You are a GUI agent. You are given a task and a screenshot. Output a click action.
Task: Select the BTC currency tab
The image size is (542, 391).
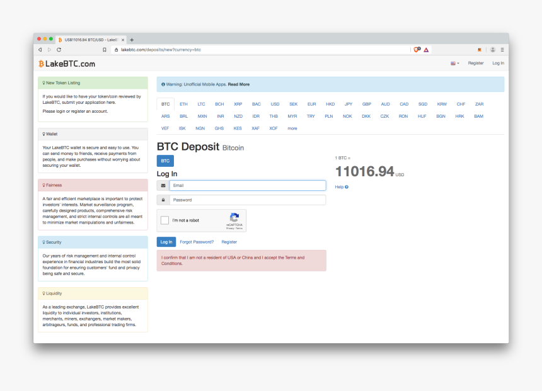tap(166, 105)
